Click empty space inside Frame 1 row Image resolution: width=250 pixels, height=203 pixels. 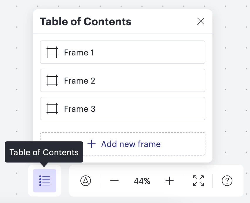click(153, 53)
